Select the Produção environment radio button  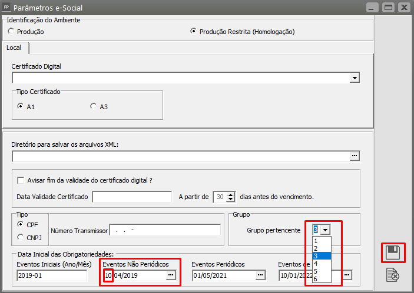point(11,31)
